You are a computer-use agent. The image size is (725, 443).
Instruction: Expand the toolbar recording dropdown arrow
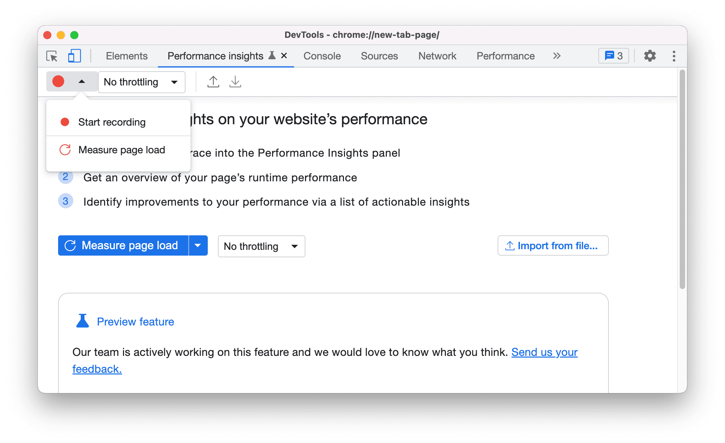pyautogui.click(x=81, y=81)
